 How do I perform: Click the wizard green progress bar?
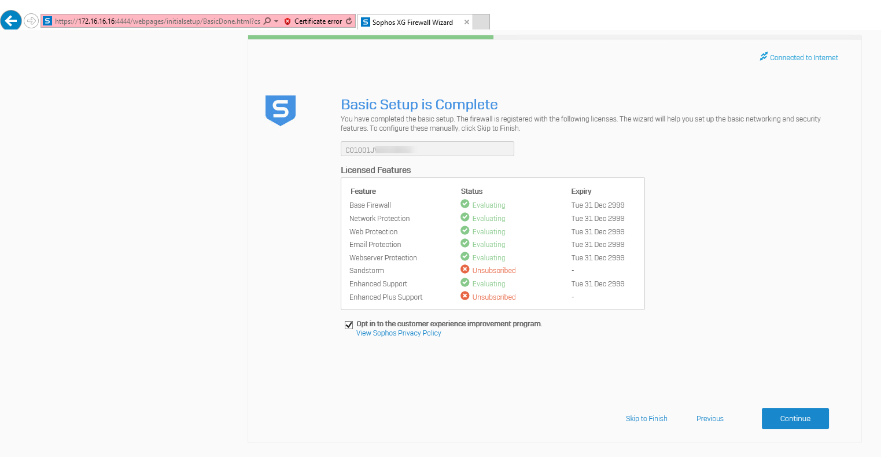pos(371,37)
